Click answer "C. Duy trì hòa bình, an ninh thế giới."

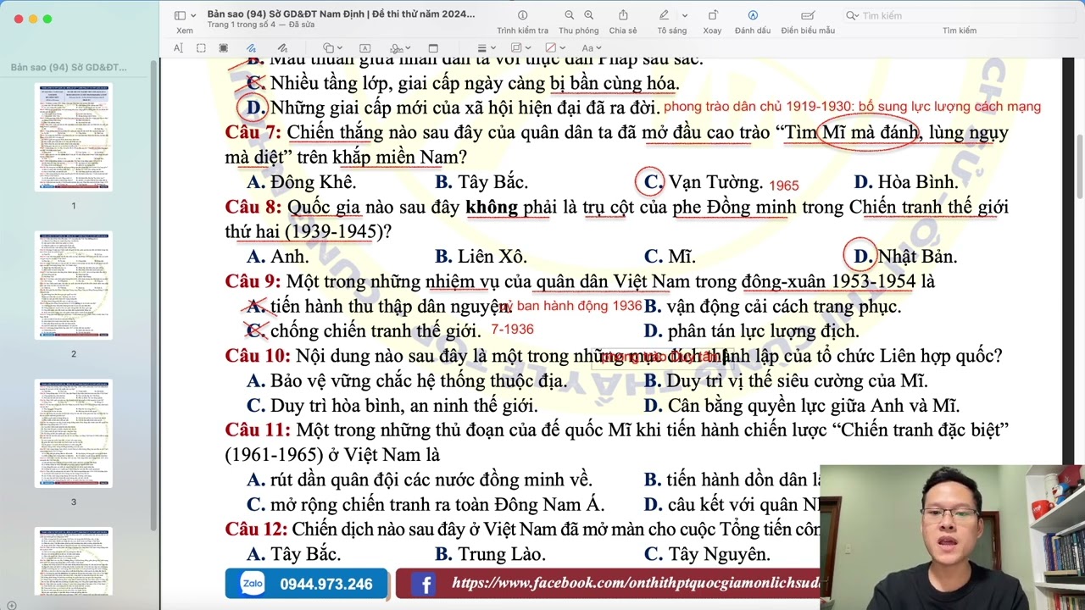pyautogui.click(x=392, y=406)
